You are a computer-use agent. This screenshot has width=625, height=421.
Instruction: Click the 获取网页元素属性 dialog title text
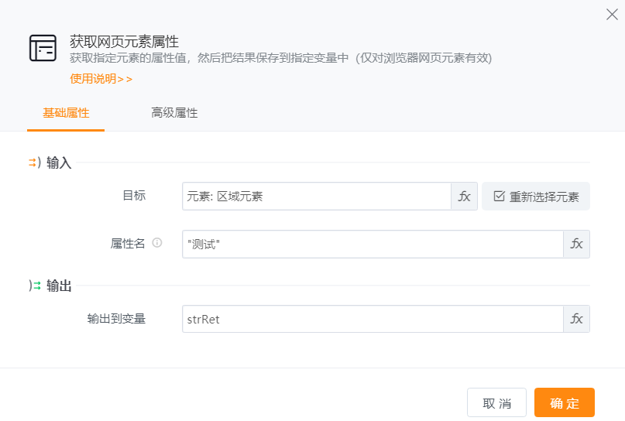click(124, 41)
